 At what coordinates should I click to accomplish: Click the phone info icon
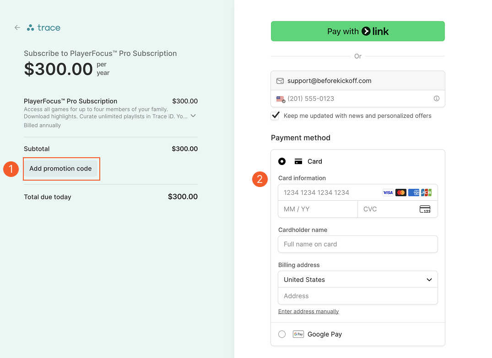coord(437,99)
